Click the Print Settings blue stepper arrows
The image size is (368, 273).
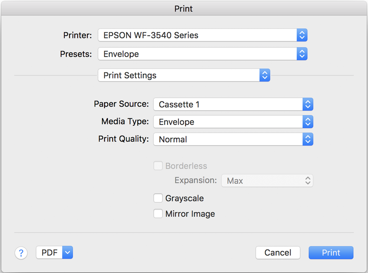pos(265,75)
